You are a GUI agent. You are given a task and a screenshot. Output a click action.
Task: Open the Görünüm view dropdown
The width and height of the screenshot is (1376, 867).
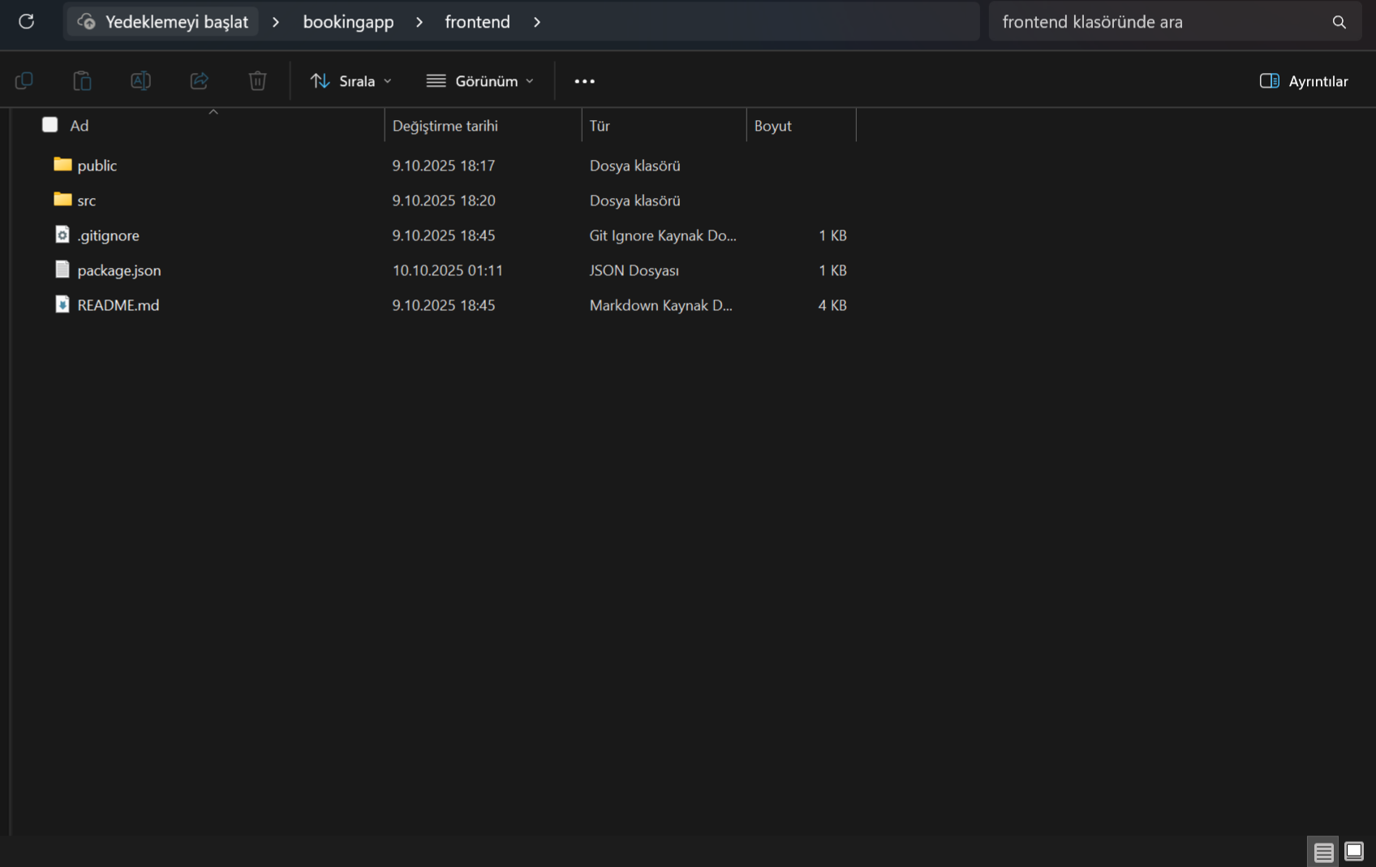479,80
